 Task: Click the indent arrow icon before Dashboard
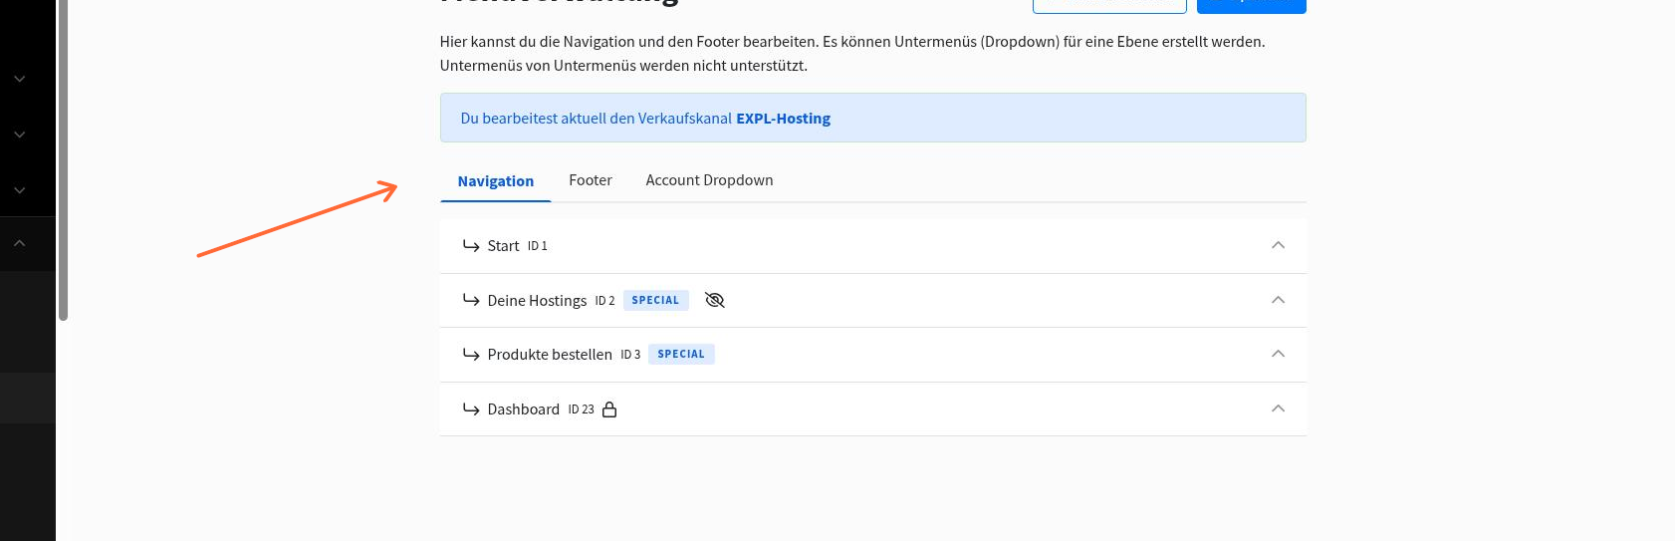471,408
